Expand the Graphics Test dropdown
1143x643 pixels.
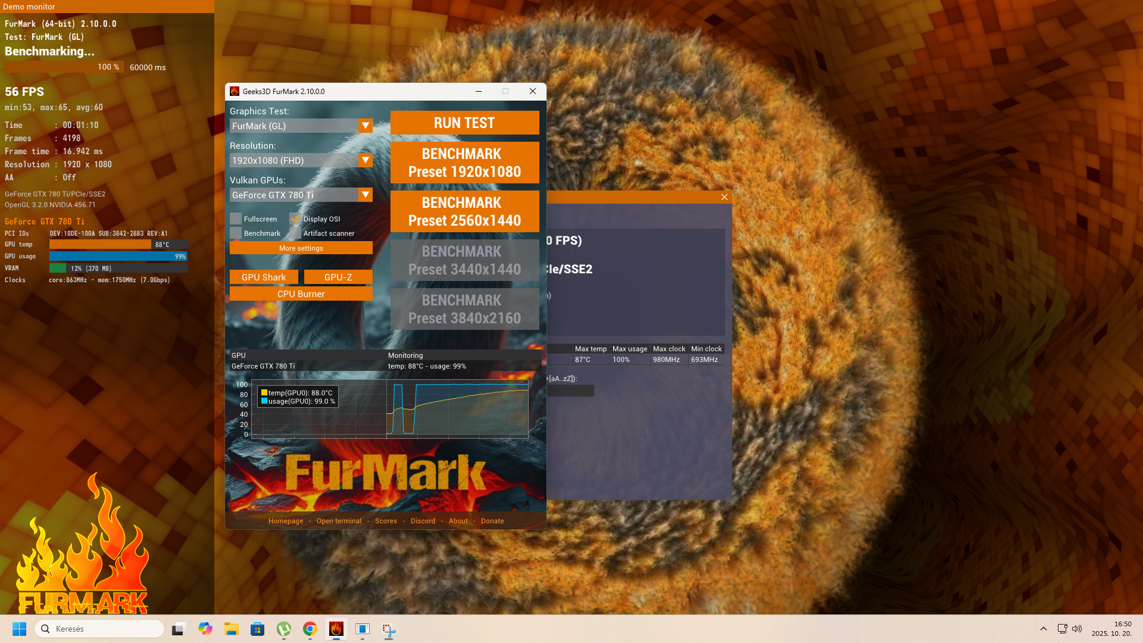click(x=365, y=126)
